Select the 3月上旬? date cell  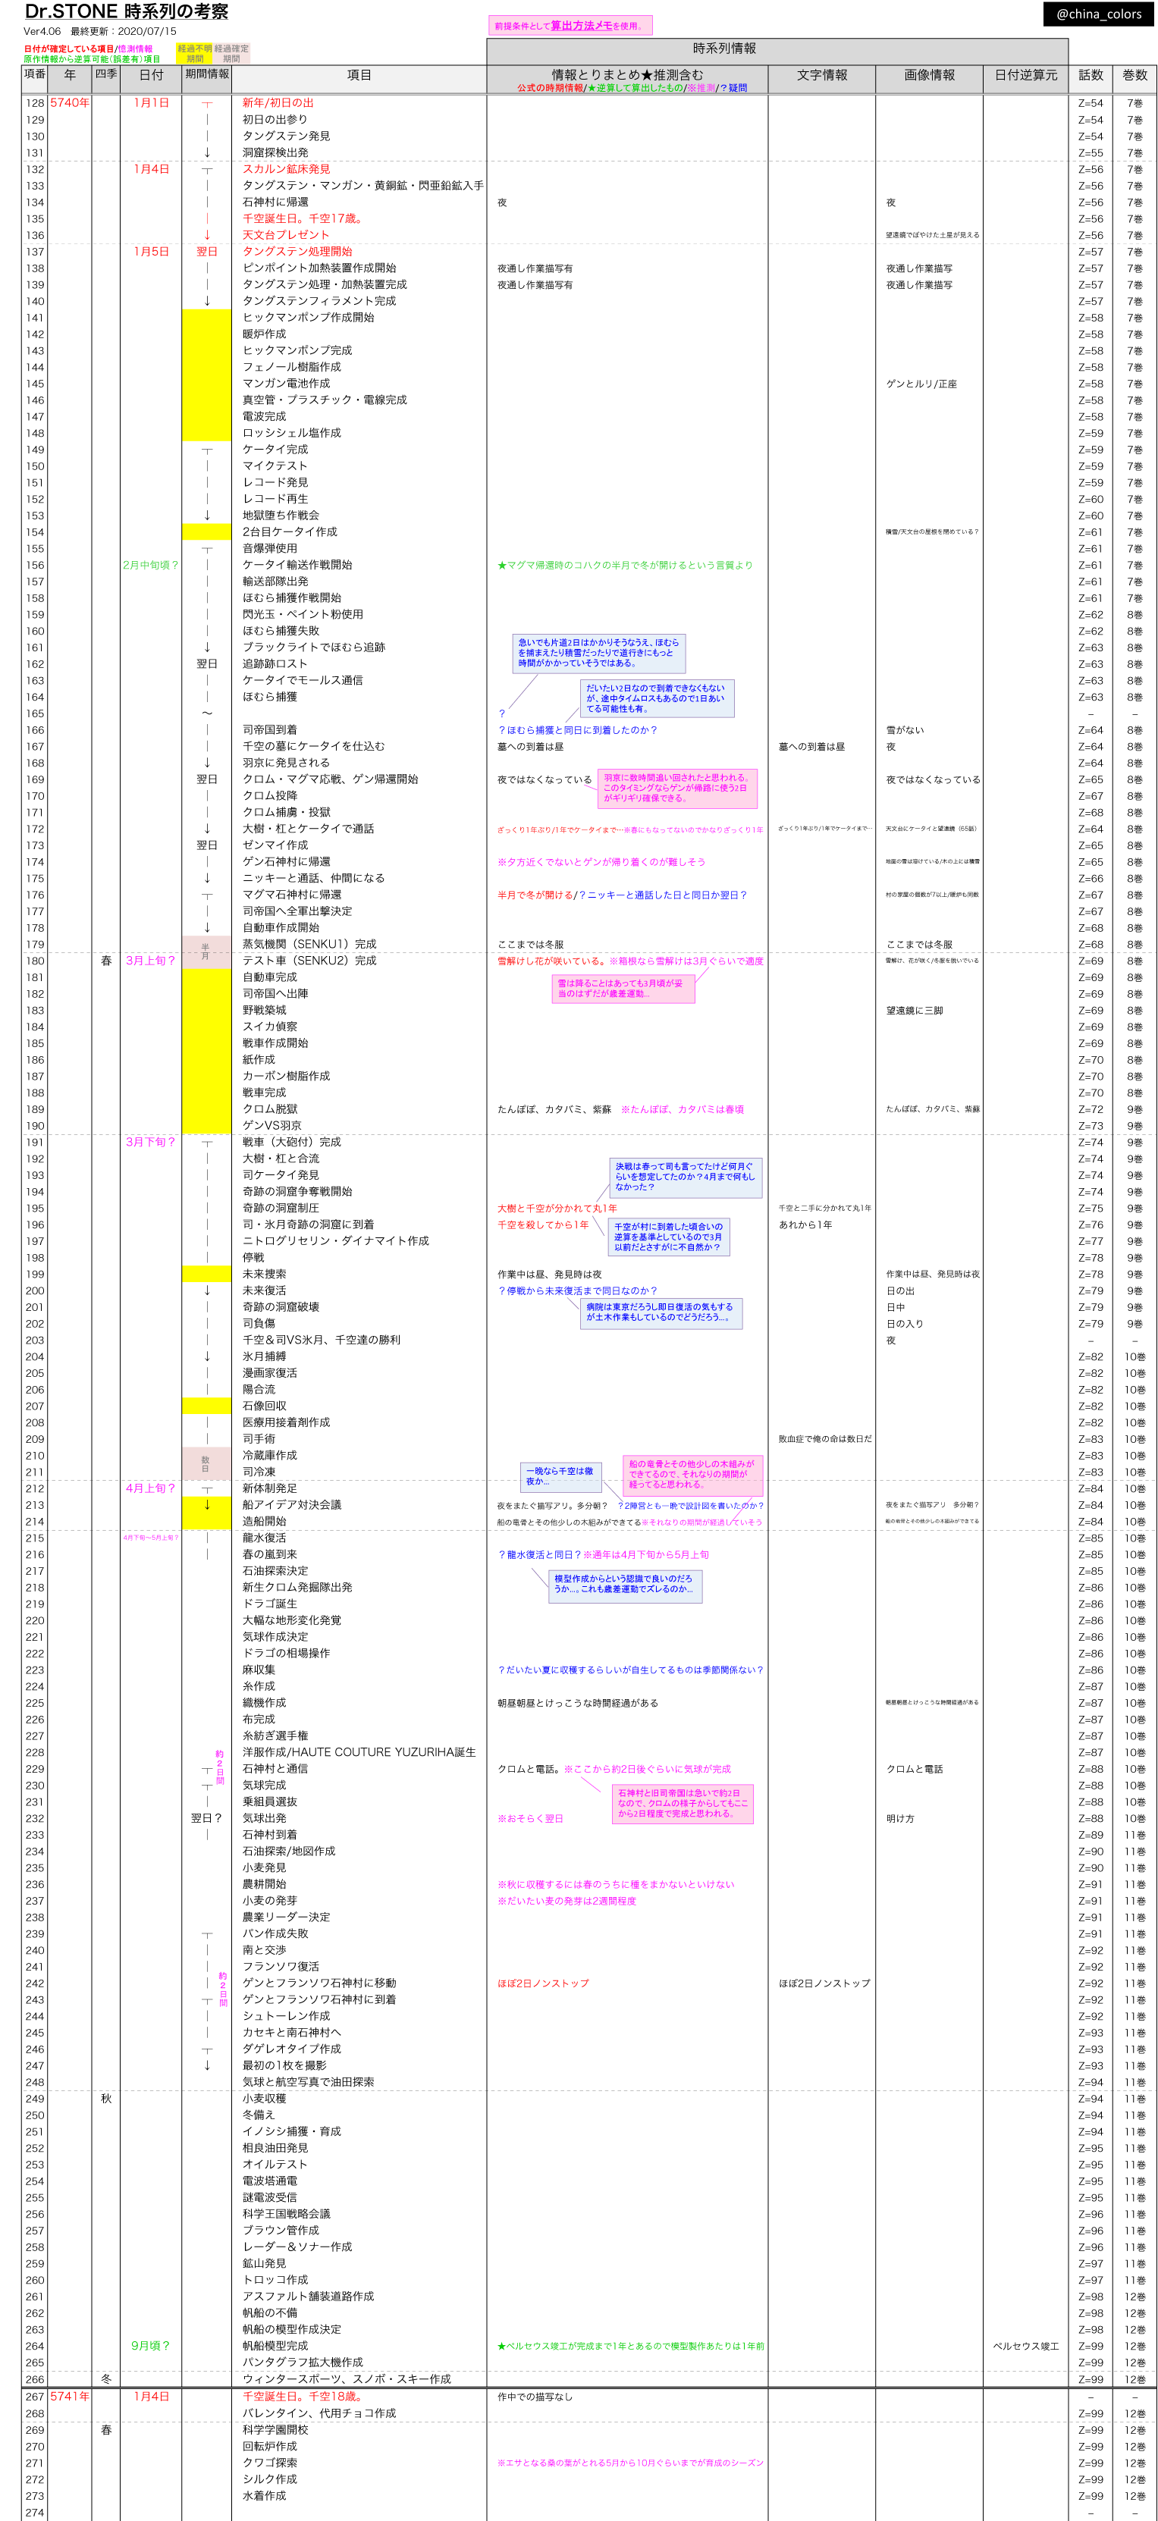(x=151, y=961)
